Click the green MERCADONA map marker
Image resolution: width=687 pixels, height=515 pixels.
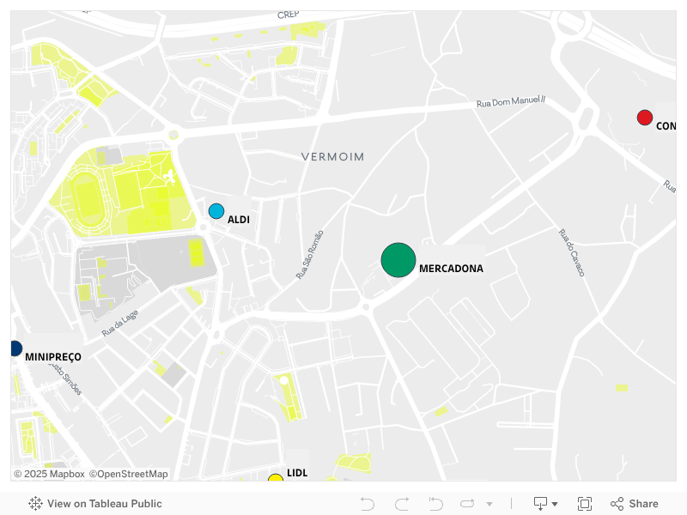coord(398,260)
